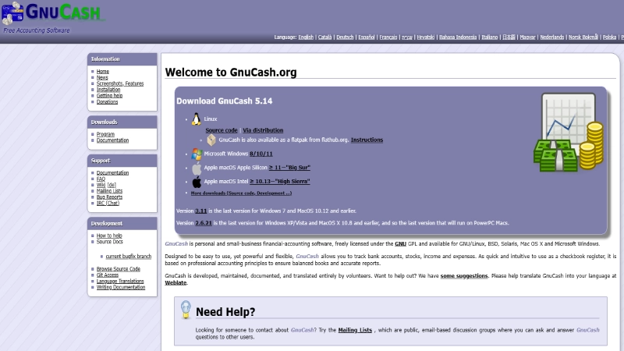Open the News link
The image size is (624, 351).
point(102,77)
